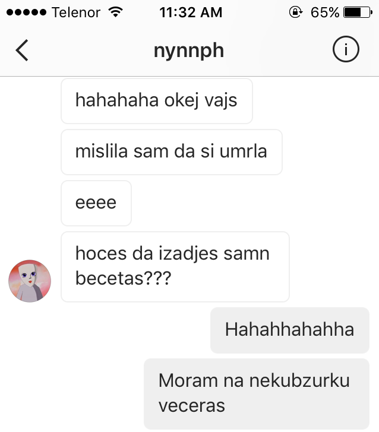
Task: Tap the back arrow icon
Action: click(x=22, y=50)
